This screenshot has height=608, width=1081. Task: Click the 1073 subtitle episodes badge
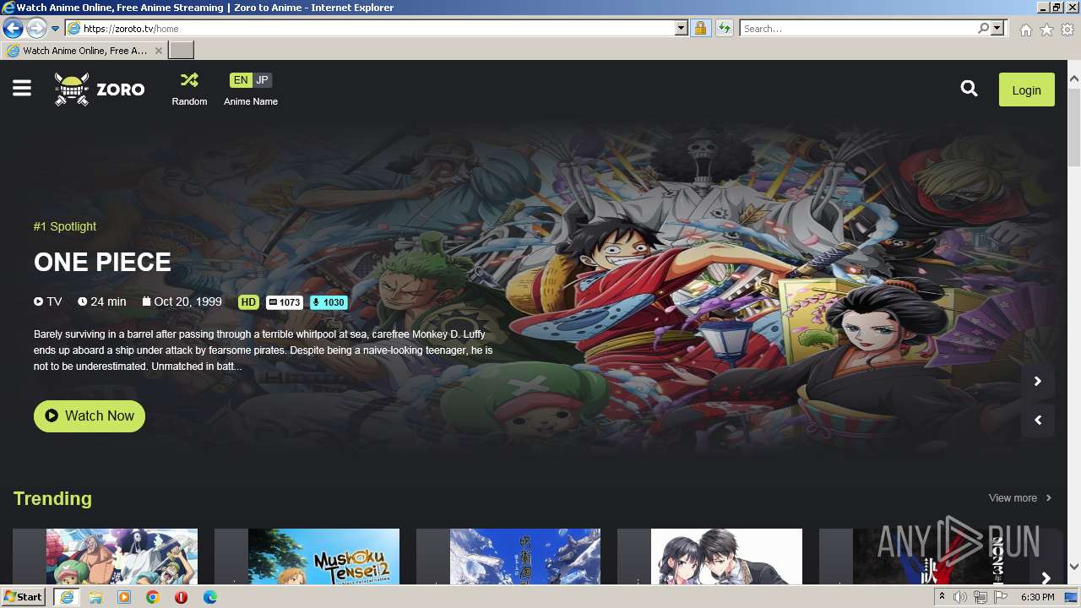(x=285, y=302)
